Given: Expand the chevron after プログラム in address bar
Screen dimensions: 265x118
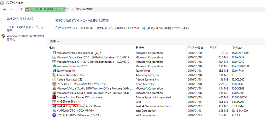Looking at the screenshot, I should pyautogui.click(x=72, y=9).
